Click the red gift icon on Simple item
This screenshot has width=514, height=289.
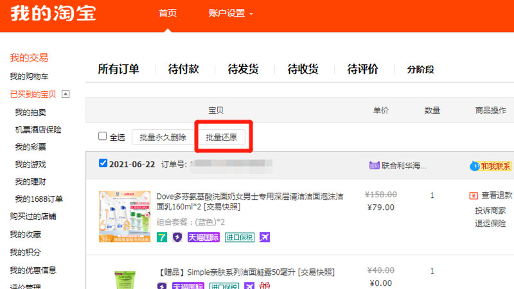tap(265, 286)
